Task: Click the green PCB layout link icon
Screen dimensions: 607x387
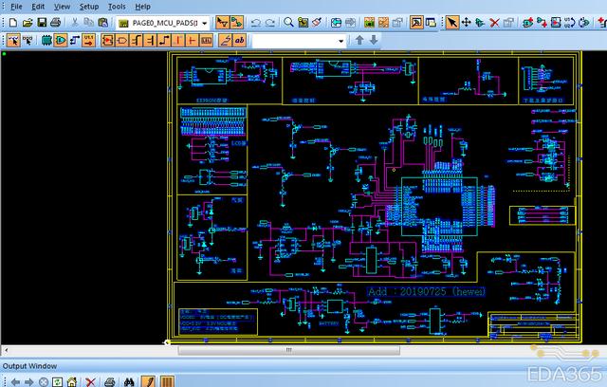Action: [369, 23]
